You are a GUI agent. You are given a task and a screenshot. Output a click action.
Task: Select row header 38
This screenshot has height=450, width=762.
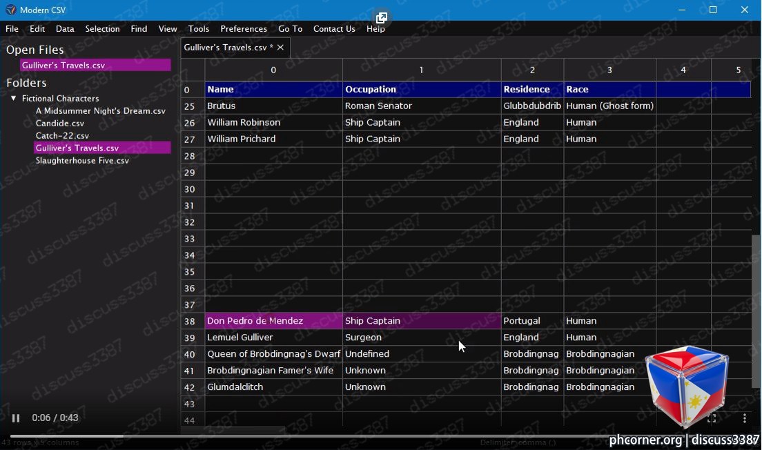[193, 321]
